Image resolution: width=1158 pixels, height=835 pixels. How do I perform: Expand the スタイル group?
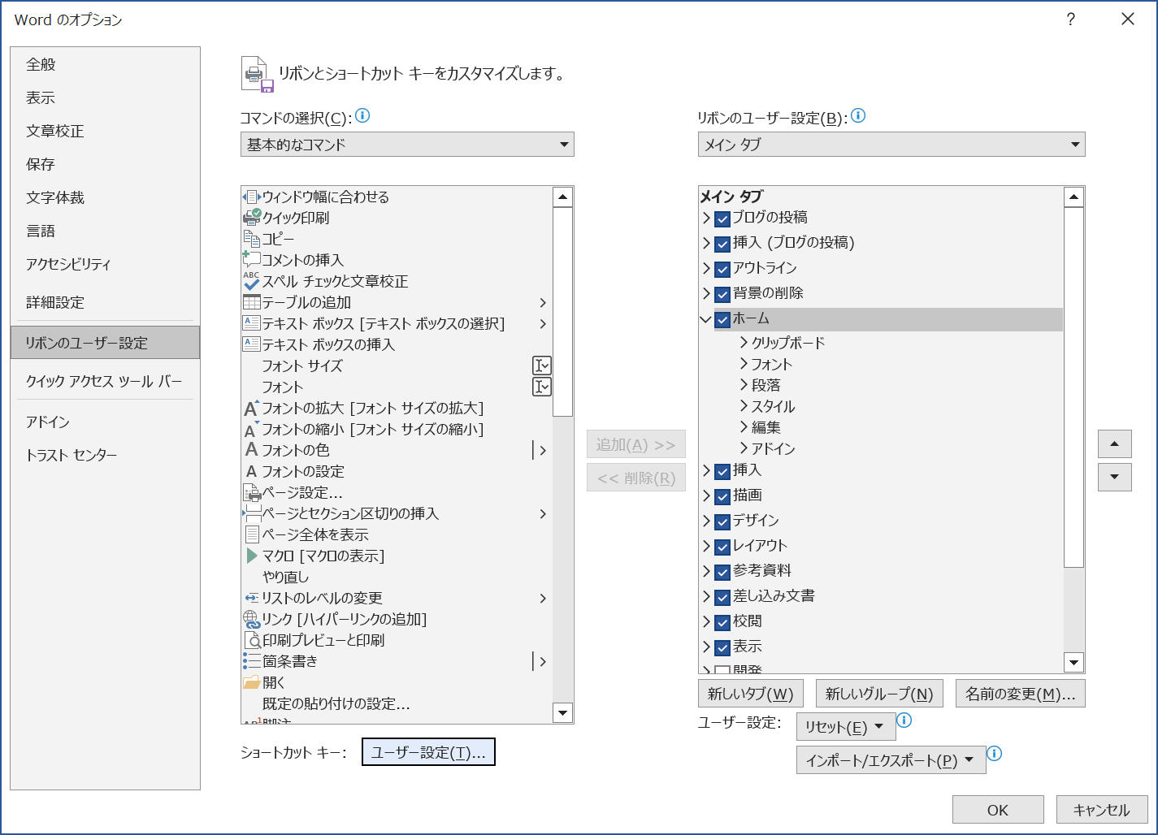point(744,406)
